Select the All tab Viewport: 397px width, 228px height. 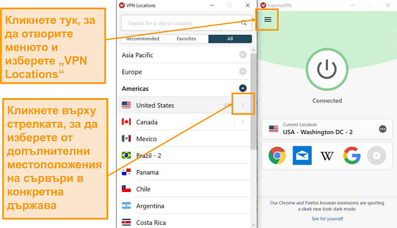tap(230, 38)
